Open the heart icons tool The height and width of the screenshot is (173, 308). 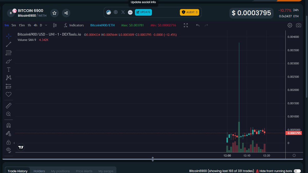point(8,94)
